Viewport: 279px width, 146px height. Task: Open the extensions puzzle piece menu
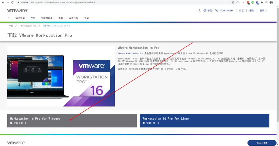tap(262, 2)
